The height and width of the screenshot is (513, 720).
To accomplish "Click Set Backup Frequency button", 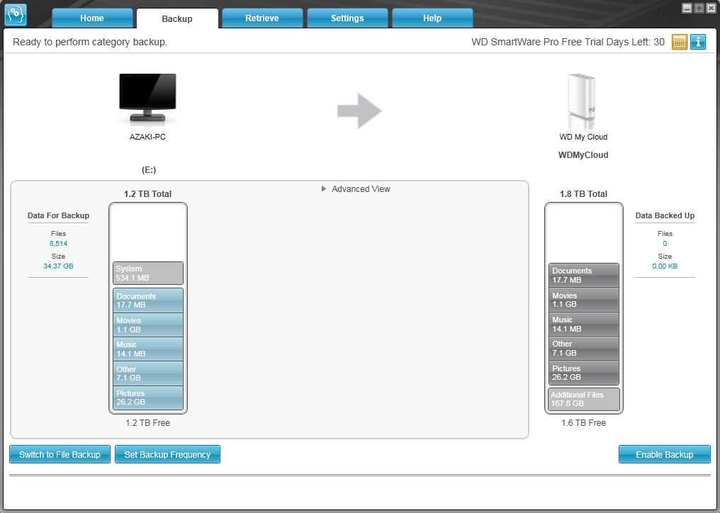I will point(167,454).
